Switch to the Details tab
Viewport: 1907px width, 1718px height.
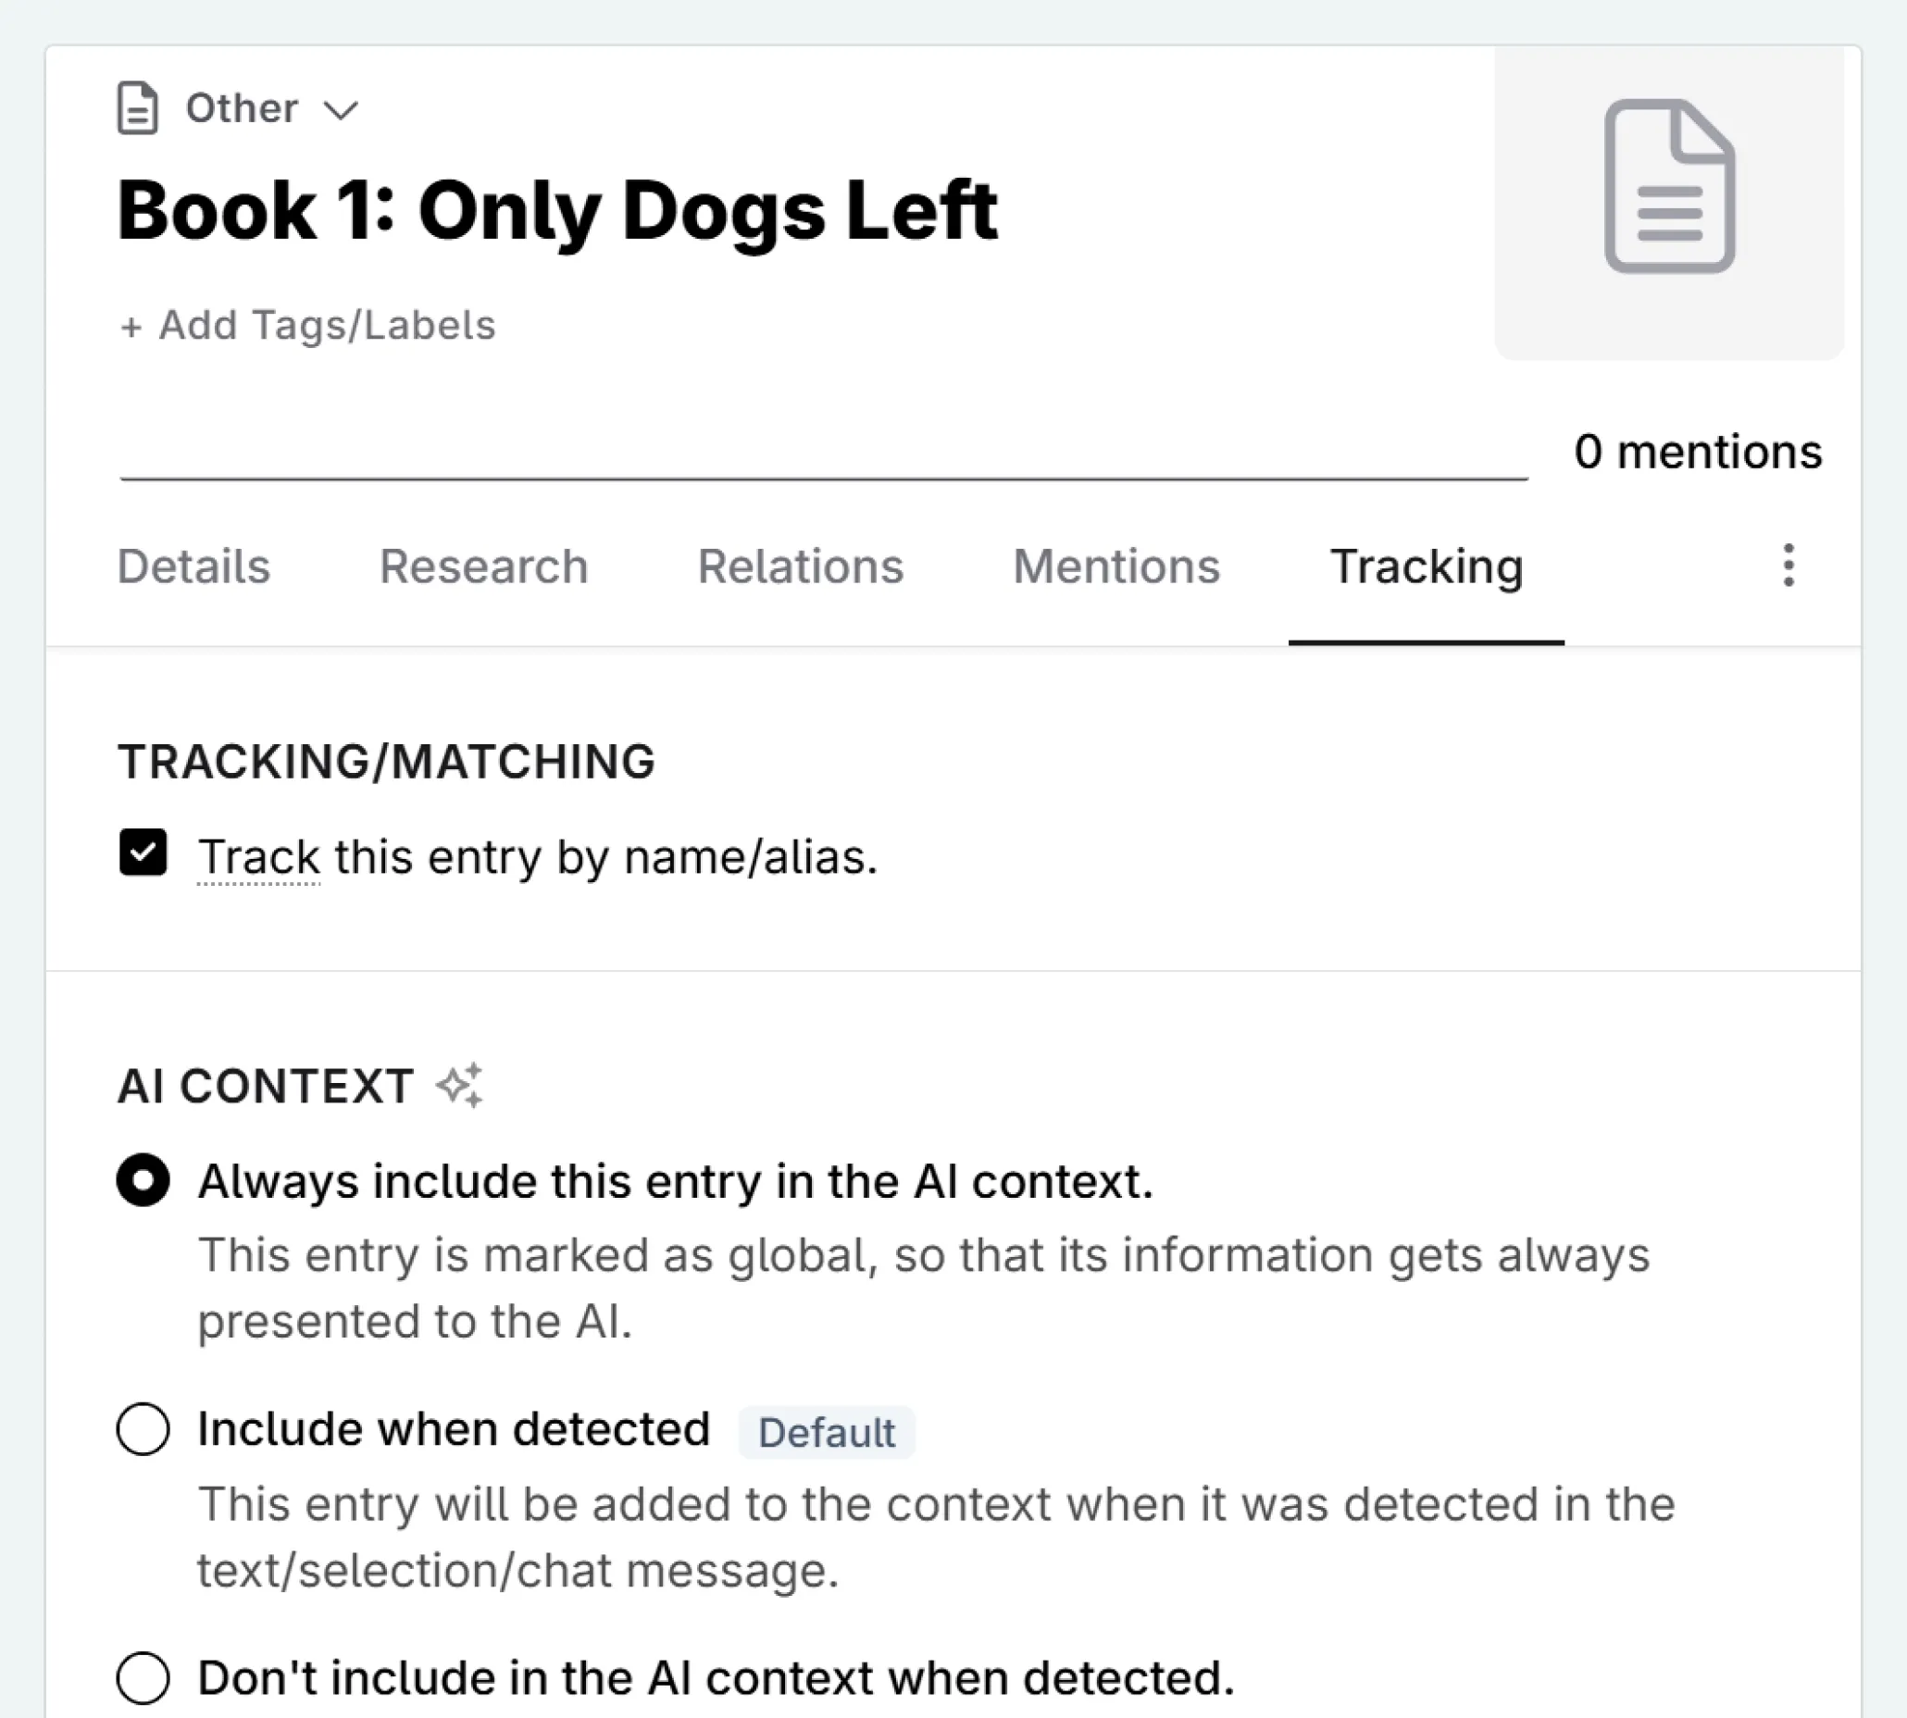[193, 566]
